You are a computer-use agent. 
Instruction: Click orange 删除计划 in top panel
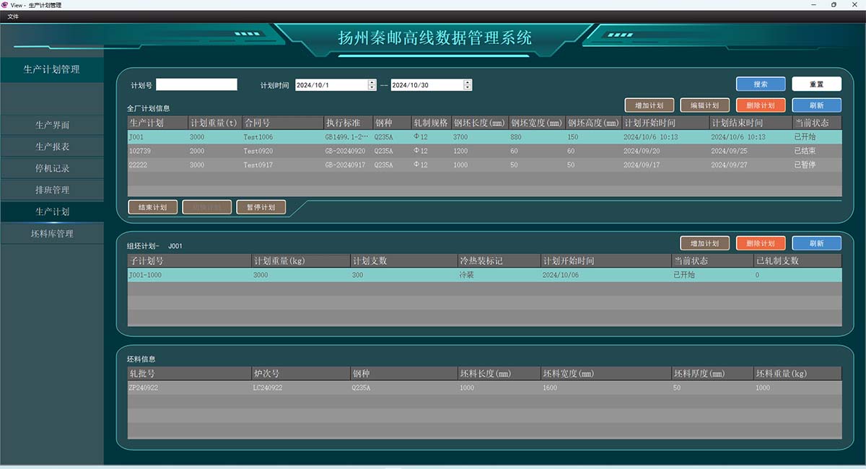[x=761, y=105]
